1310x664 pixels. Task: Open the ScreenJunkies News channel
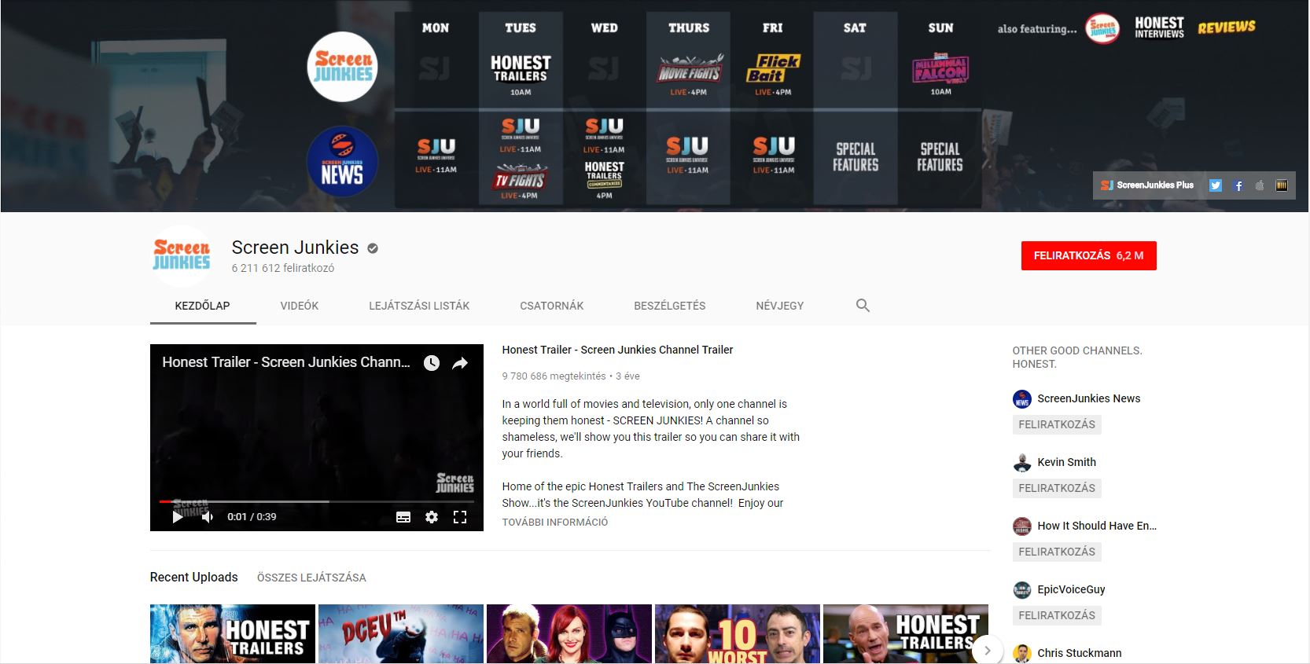tap(1088, 398)
